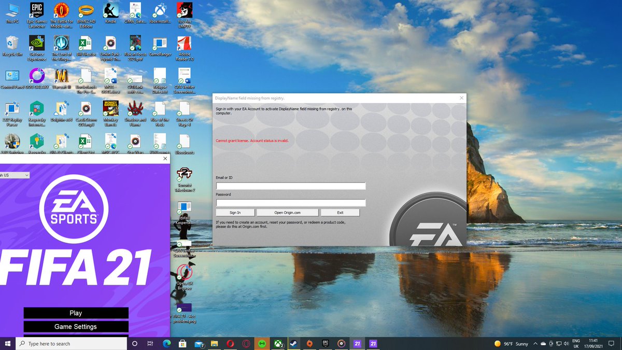Close the EA activation dialog
The image size is (622, 350).
[x=461, y=98]
